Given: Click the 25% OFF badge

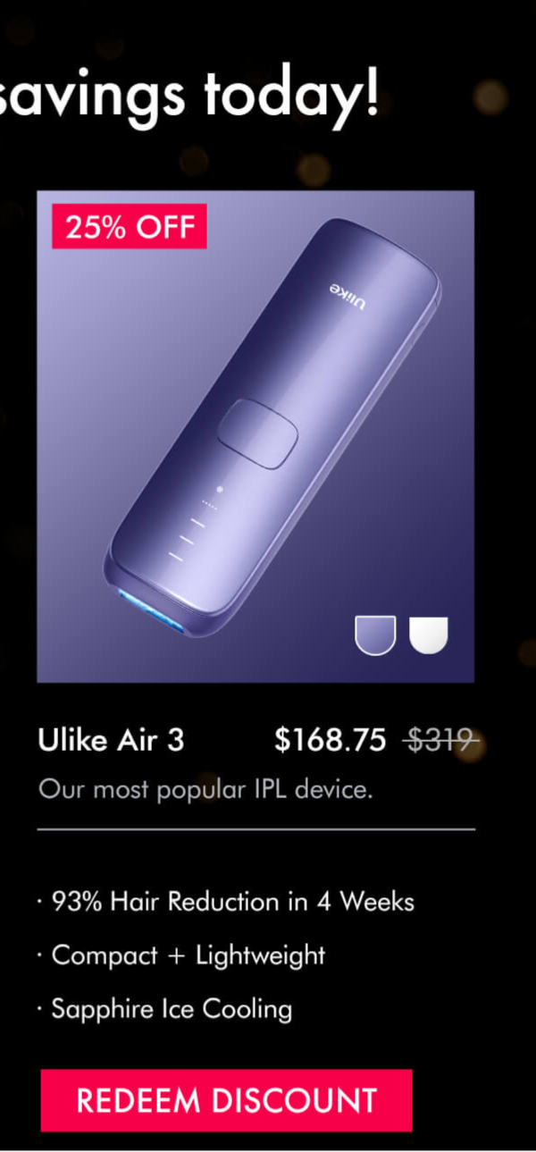Looking at the screenshot, I should (130, 226).
